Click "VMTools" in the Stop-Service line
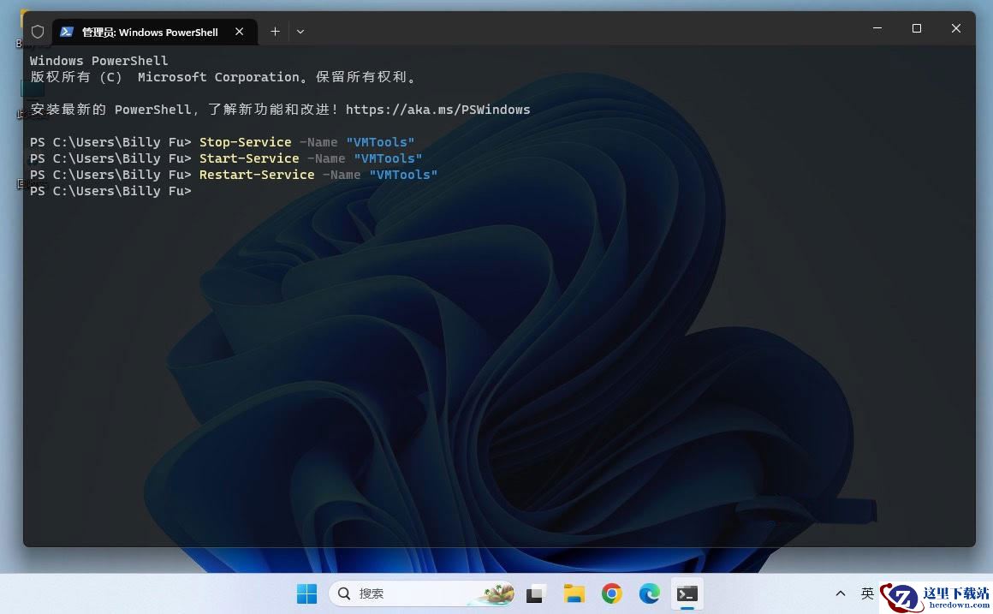The width and height of the screenshot is (993, 614). tap(380, 142)
